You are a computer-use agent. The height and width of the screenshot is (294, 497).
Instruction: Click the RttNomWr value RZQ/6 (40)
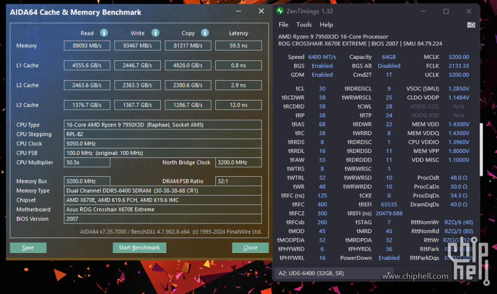pos(458,222)
